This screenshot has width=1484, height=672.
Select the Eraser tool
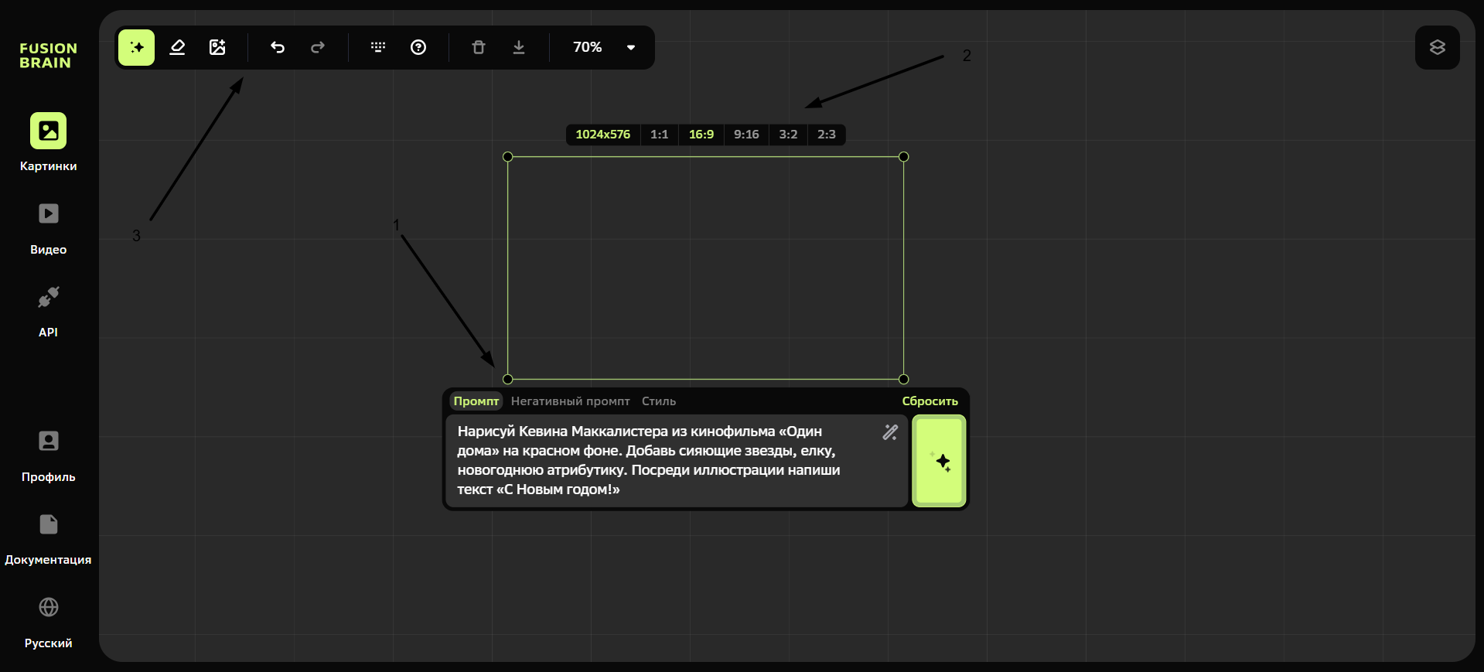click(x=177, y=48)
